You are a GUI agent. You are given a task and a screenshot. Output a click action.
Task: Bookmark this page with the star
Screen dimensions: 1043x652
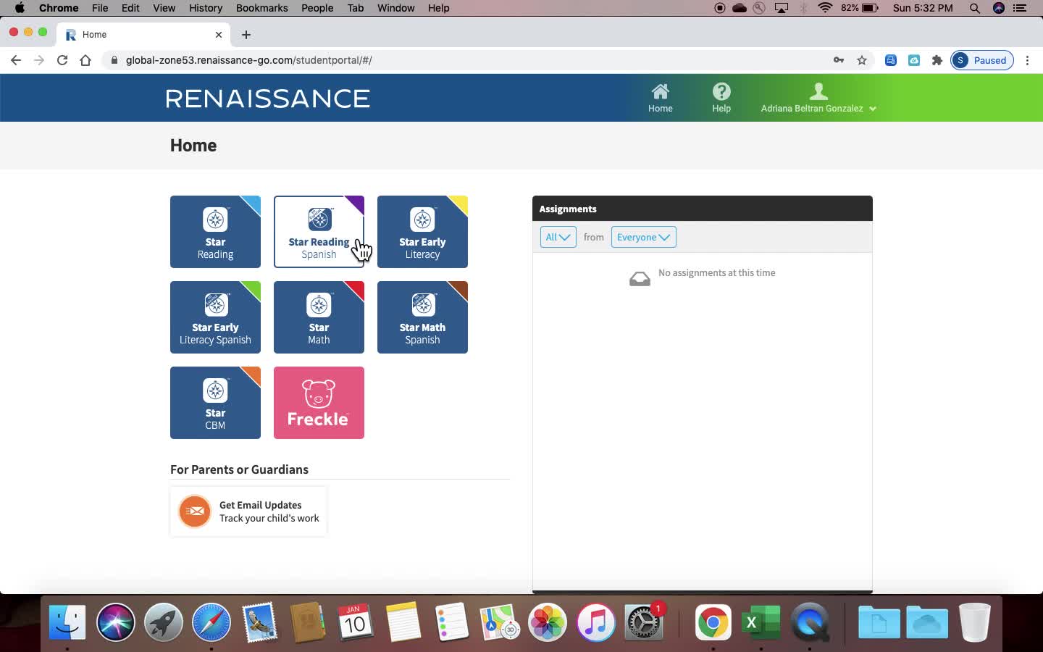pyautogui.click(x=862, y=60)
